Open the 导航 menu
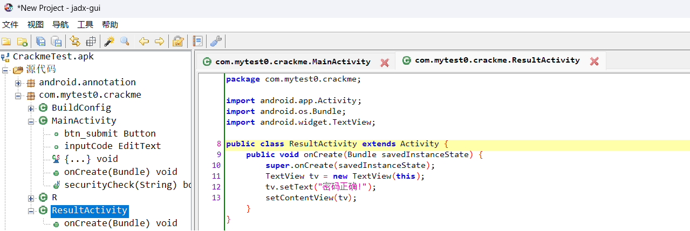 point(60,24)
